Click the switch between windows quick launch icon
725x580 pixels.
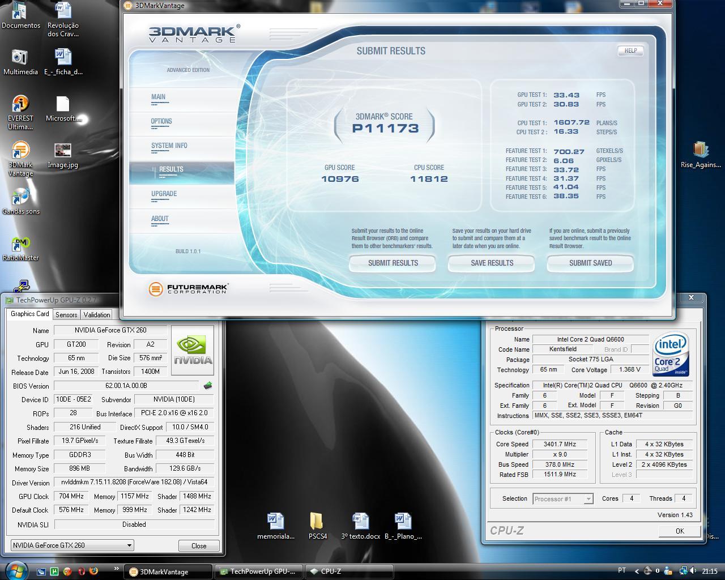pos(41,572)
